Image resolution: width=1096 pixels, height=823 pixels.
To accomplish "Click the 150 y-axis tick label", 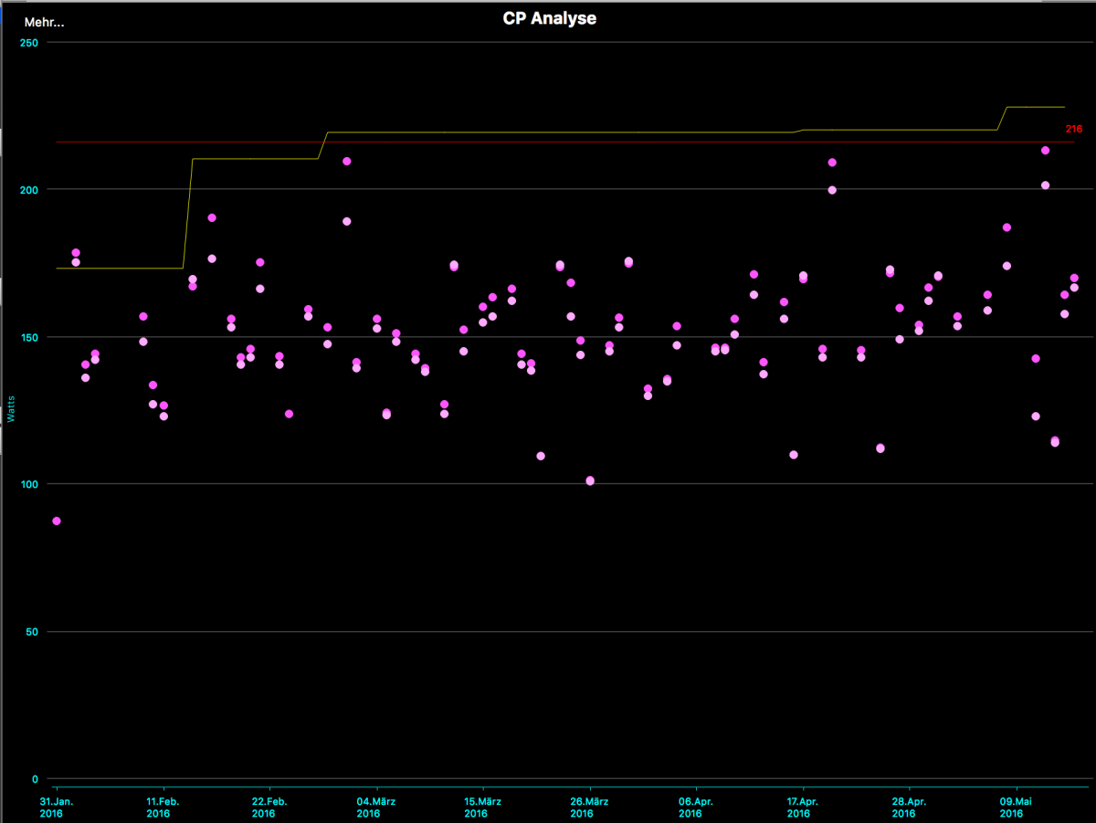I will (30, 337).
